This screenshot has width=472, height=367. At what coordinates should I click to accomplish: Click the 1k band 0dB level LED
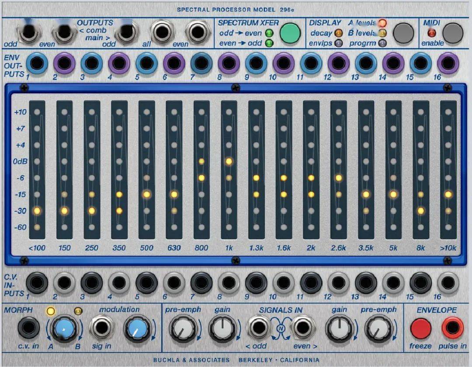coord(229,161)
